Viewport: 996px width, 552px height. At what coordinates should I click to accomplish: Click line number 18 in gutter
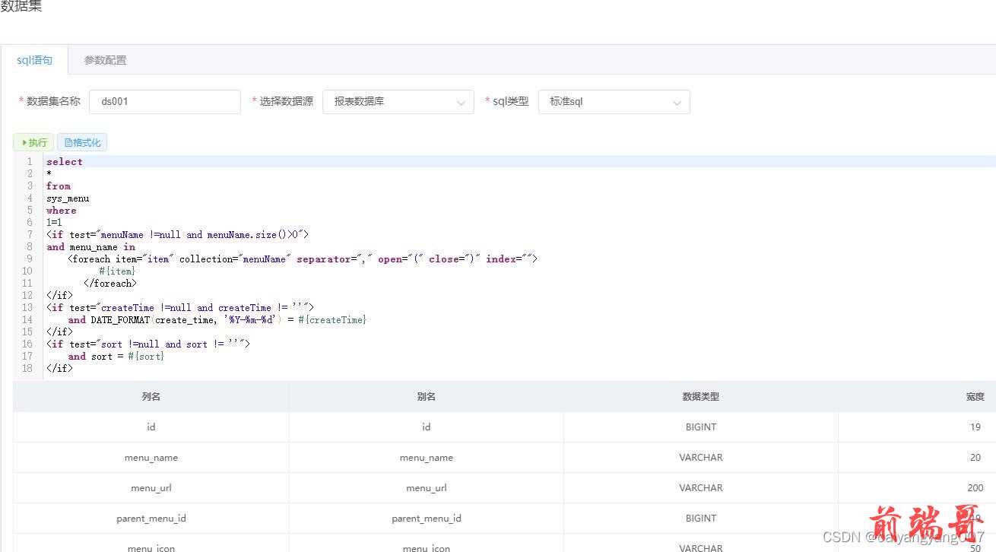(27, 369)
